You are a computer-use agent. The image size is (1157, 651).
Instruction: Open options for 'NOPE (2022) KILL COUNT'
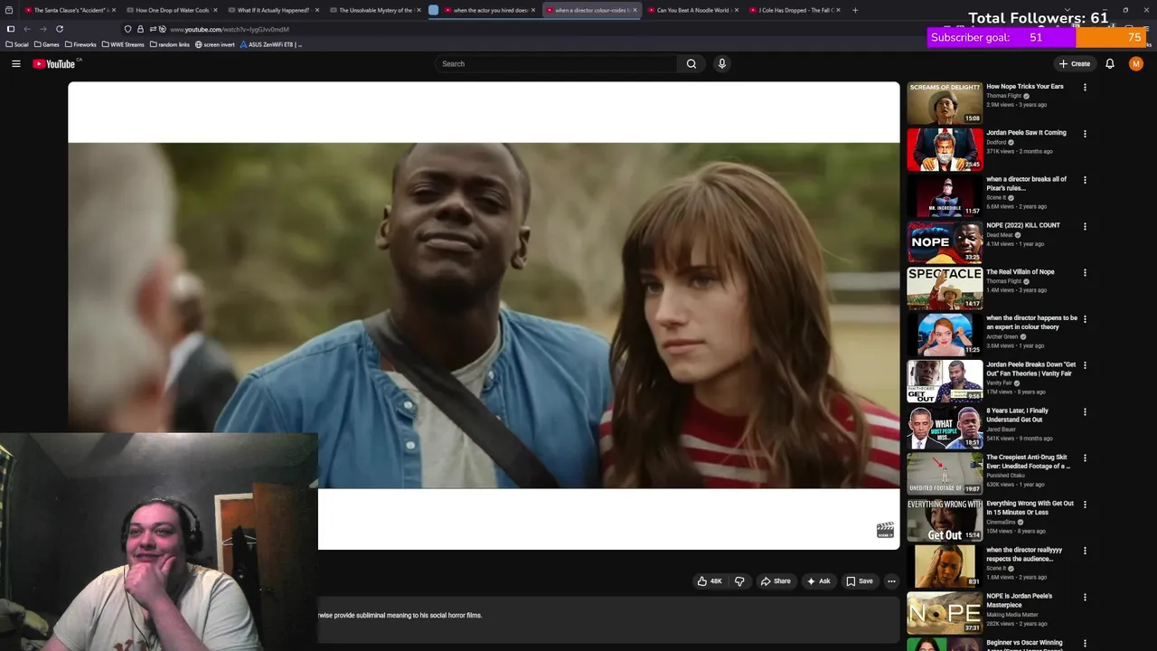point(1085,227)
